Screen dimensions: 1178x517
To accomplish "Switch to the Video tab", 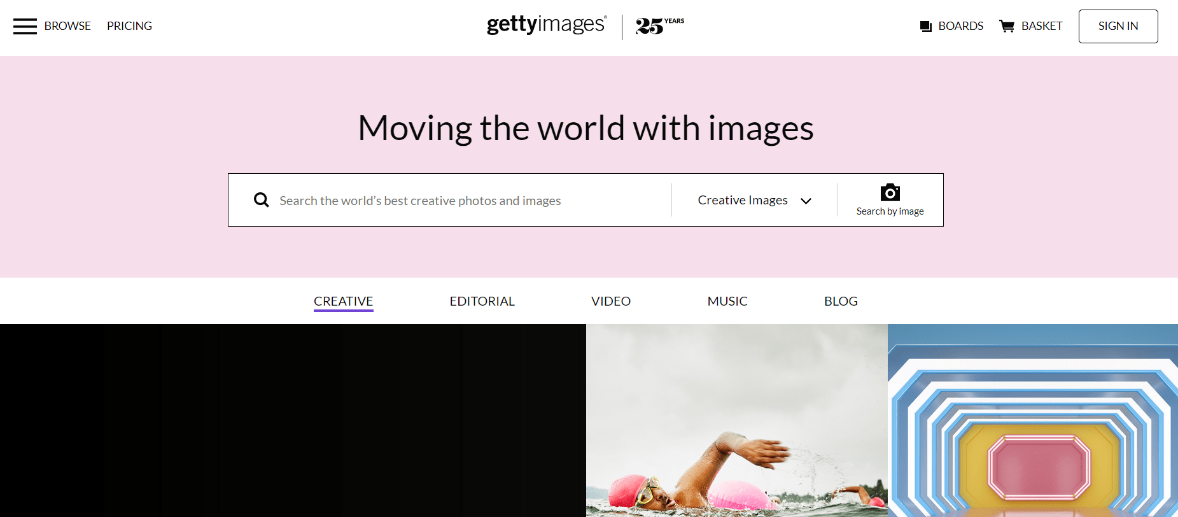I will click(610, 301).
